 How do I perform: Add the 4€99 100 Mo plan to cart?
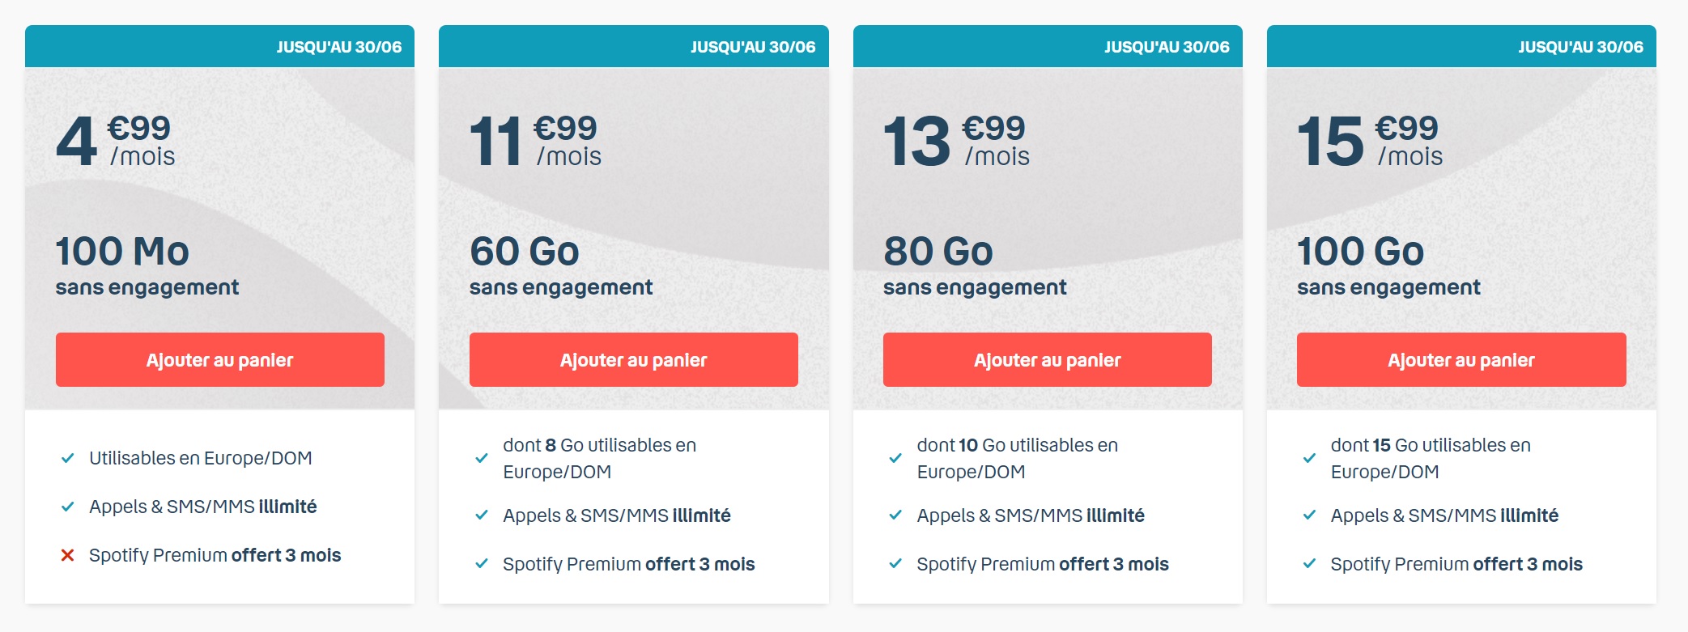pyautogui.click(x=219, y=359)
